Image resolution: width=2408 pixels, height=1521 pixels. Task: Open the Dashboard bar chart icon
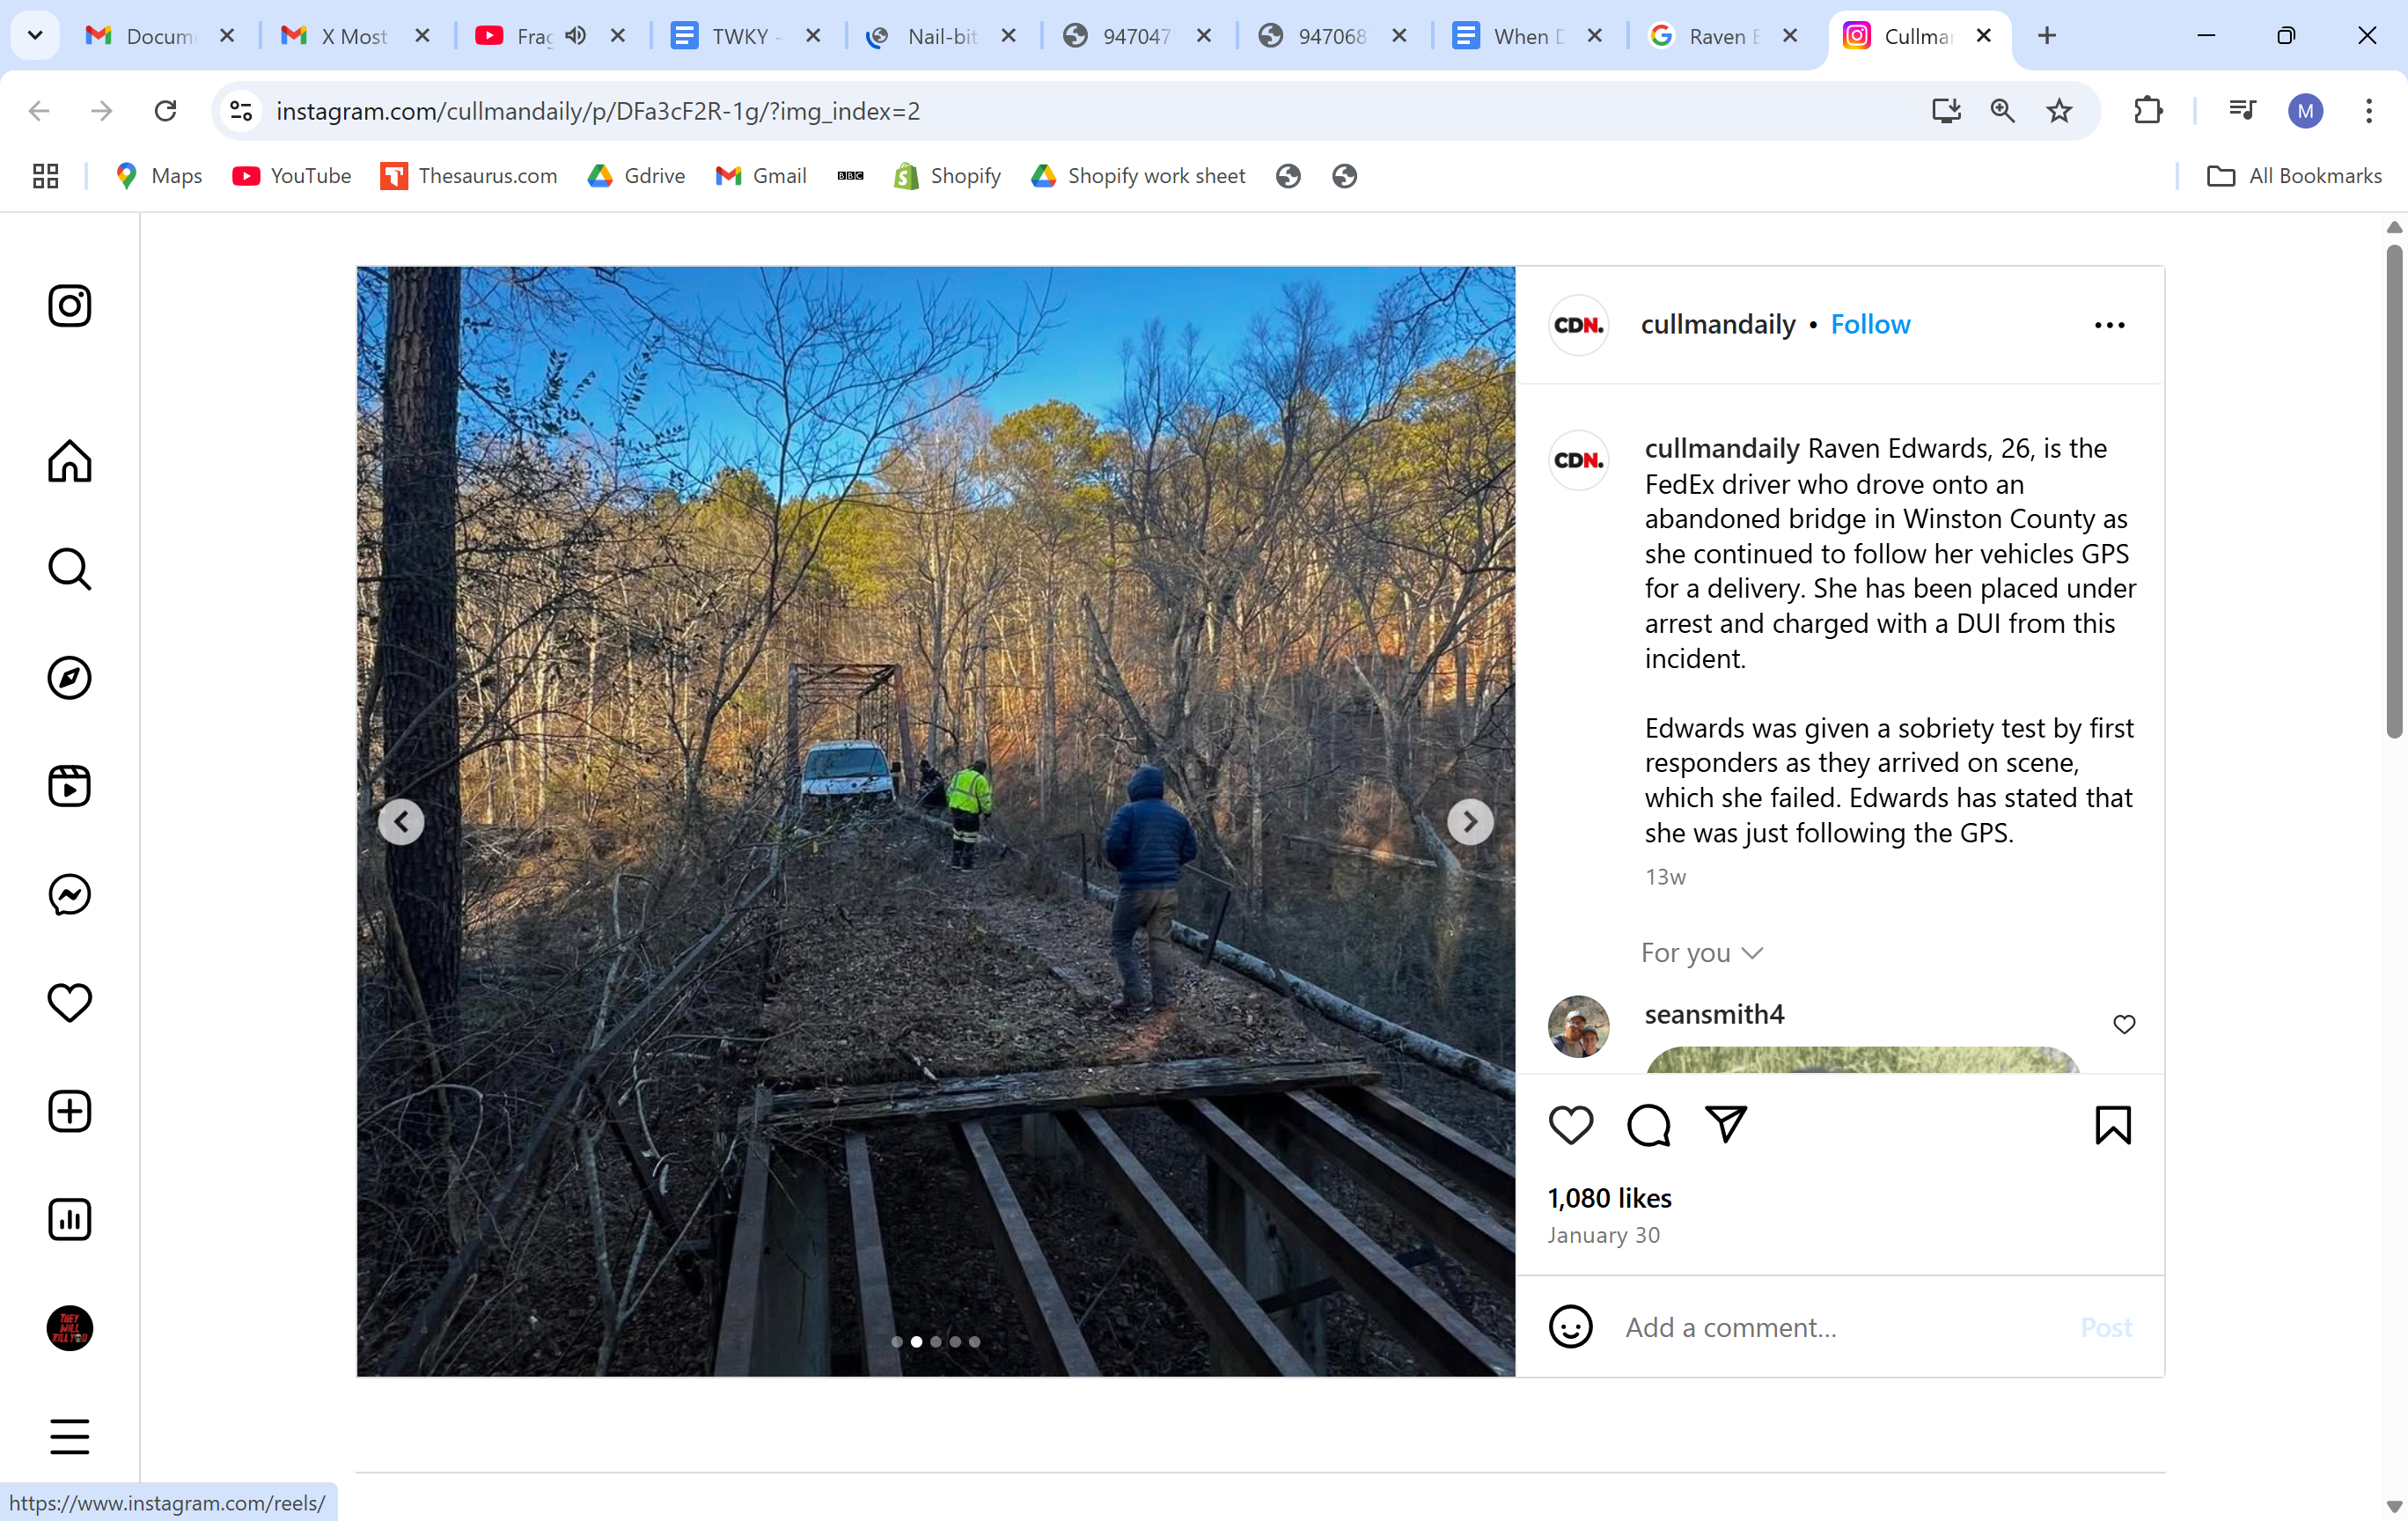[x=69, y=1219]
